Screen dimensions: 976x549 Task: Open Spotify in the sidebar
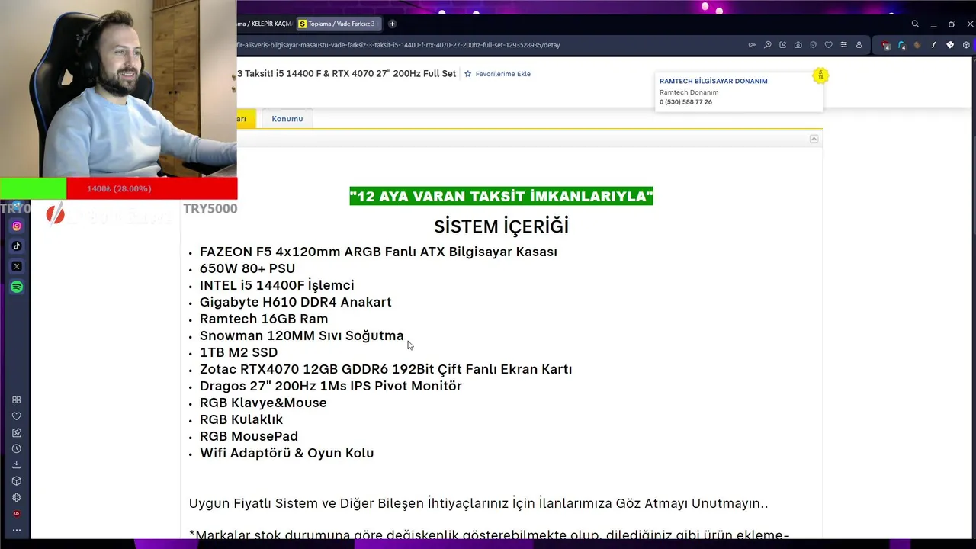pyautogui.click(x=17, y=287)
